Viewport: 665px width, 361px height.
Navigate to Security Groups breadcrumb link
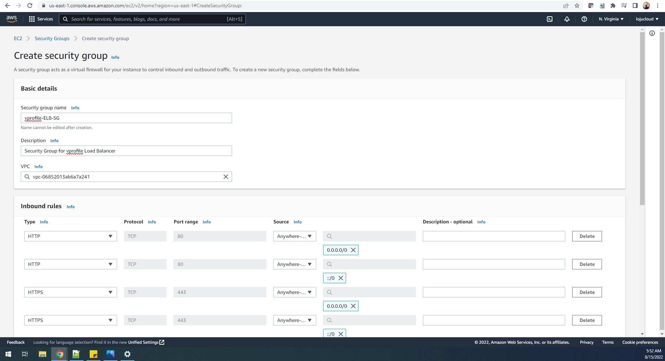pos(52,38)
